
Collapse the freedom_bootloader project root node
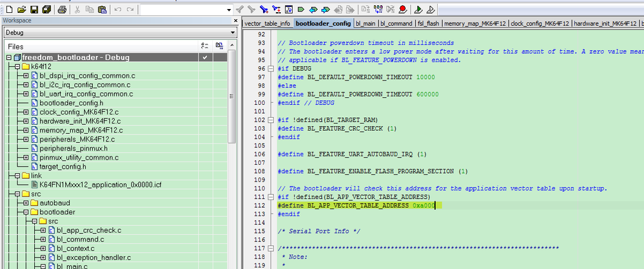click(x=8, y=57)
